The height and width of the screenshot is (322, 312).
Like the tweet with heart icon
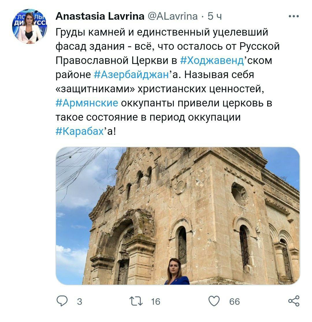tap(214, 301)
